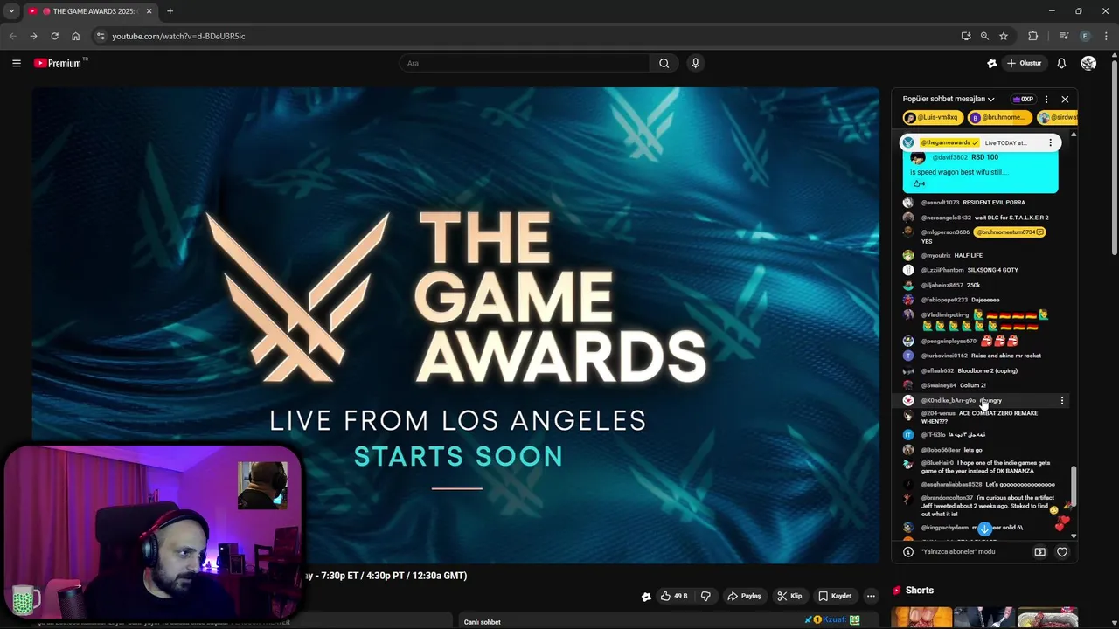Open options for the pinned message
Image resolution: width=1119 pixels, height=629 pixels.
pyautogui.click(x=1050, y=142)
